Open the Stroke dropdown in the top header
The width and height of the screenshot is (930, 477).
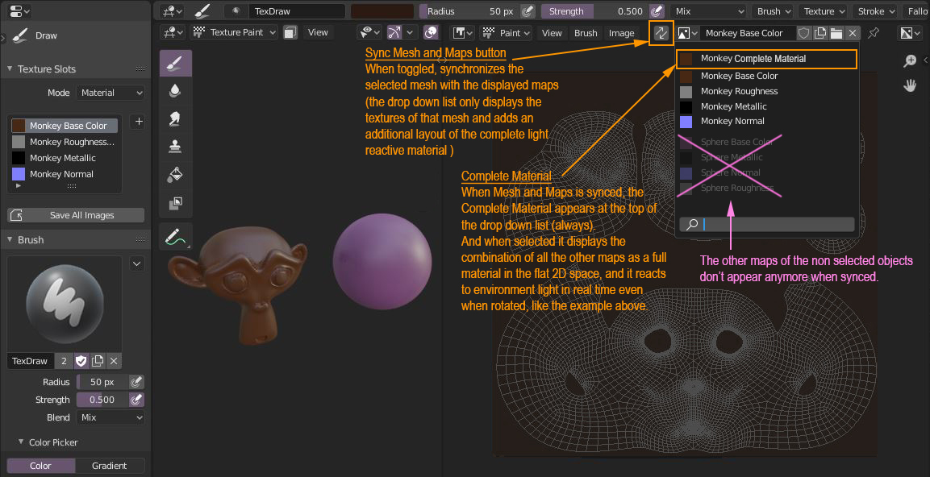(x=877, y=11)
